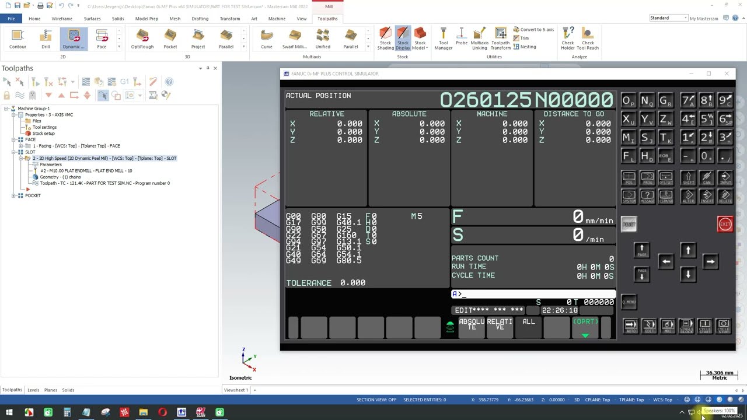Click the RESET key on Fanuc simulator
747x420 pixels.
(x=629, y=224)
